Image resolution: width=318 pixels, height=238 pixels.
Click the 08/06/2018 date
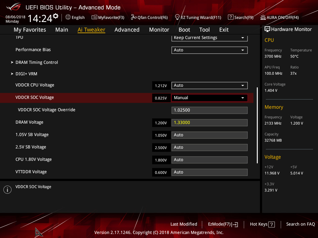(x=16, y=17)
